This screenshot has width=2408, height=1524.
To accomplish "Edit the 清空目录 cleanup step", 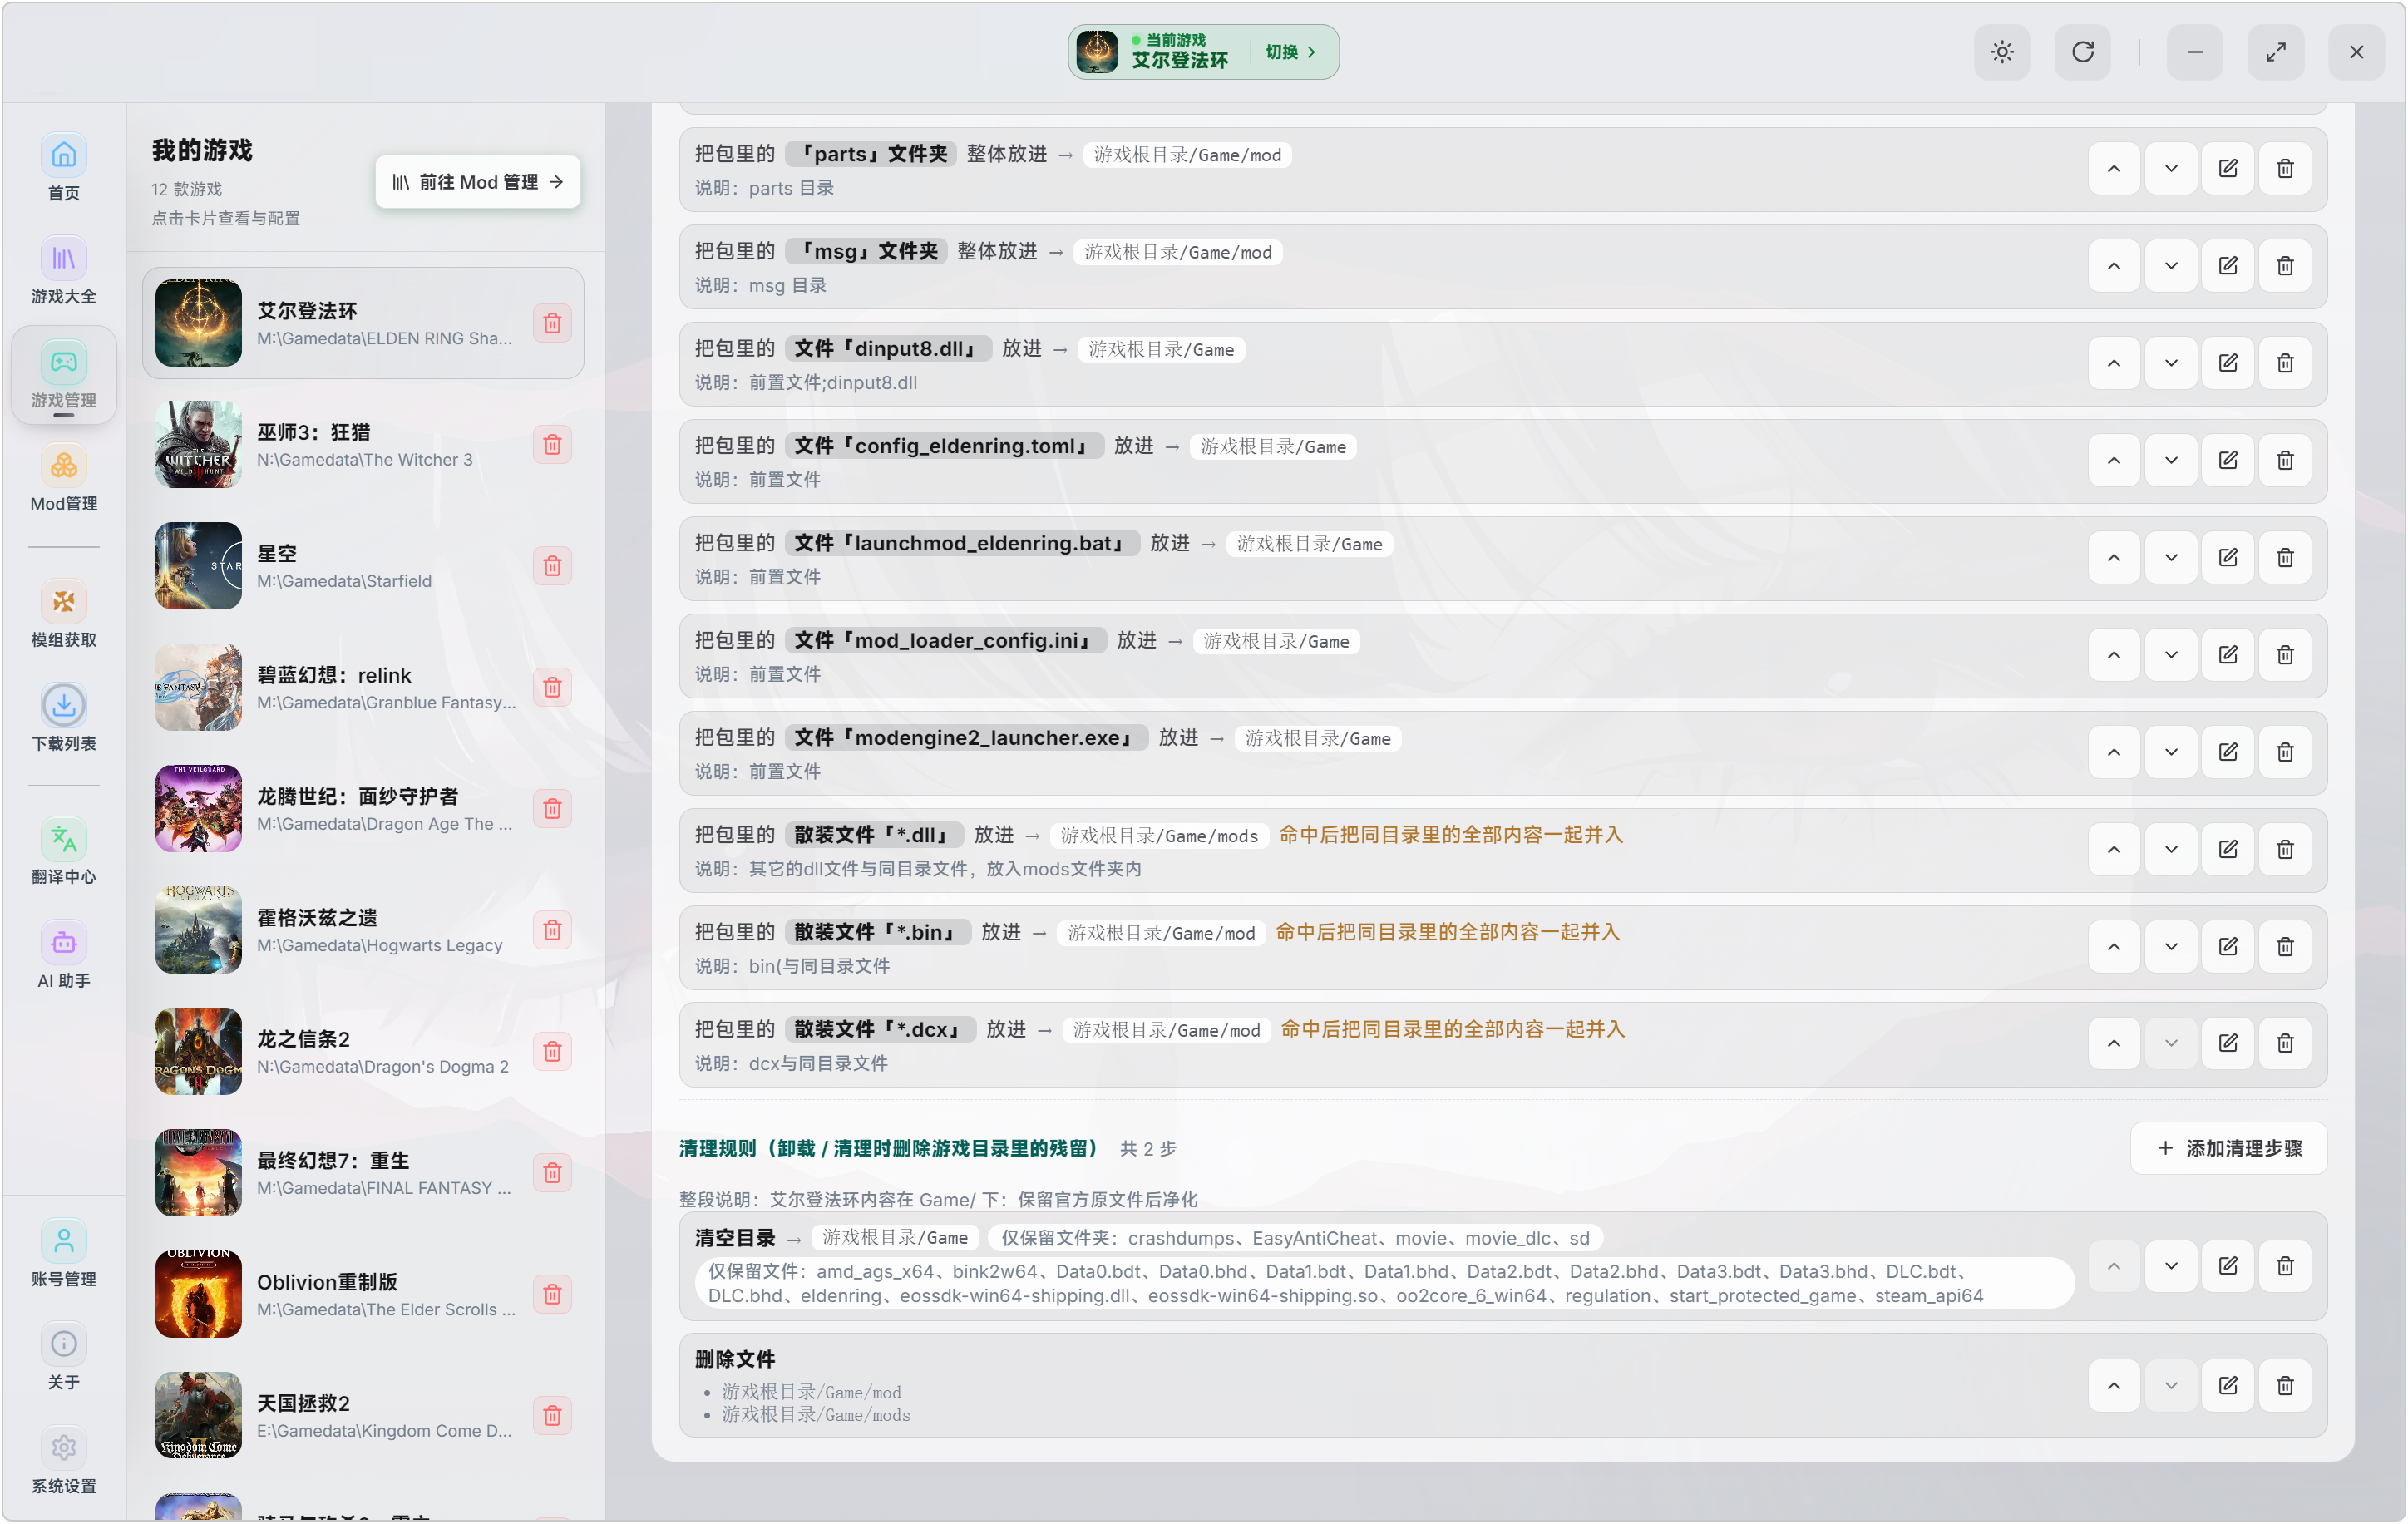I will click(2228, 1266).
